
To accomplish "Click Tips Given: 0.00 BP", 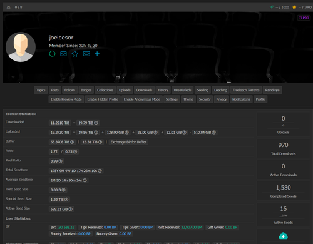I will (137, 227).
